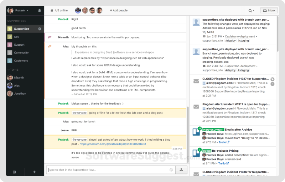Click Add people button

pos(119,11)
